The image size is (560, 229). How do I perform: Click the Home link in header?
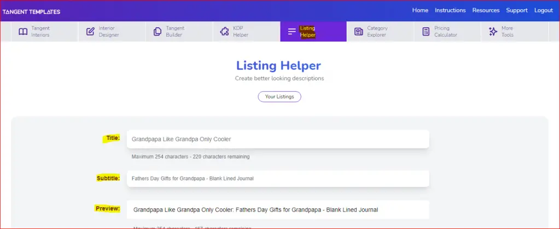pos(421,10)
